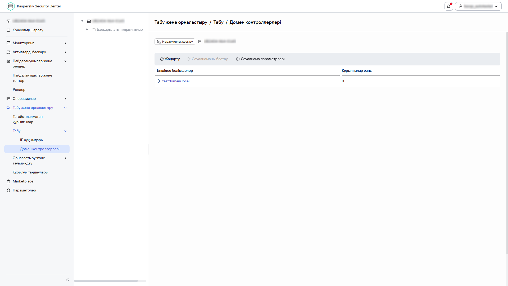Click the notifications bell icon
The image size is (508, 286).
448,6
